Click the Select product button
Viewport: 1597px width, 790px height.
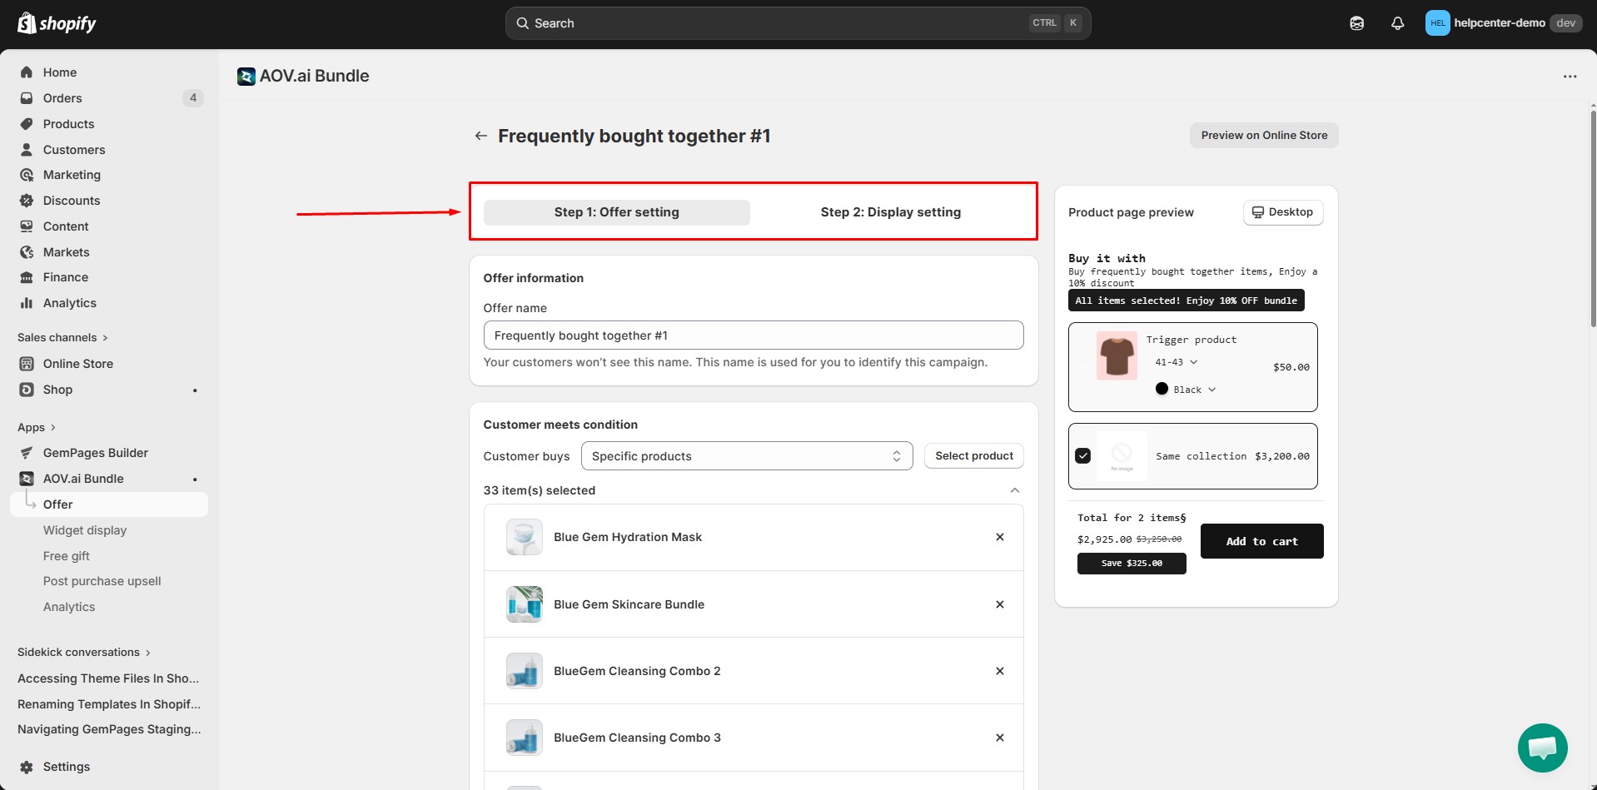coord(973,456)
